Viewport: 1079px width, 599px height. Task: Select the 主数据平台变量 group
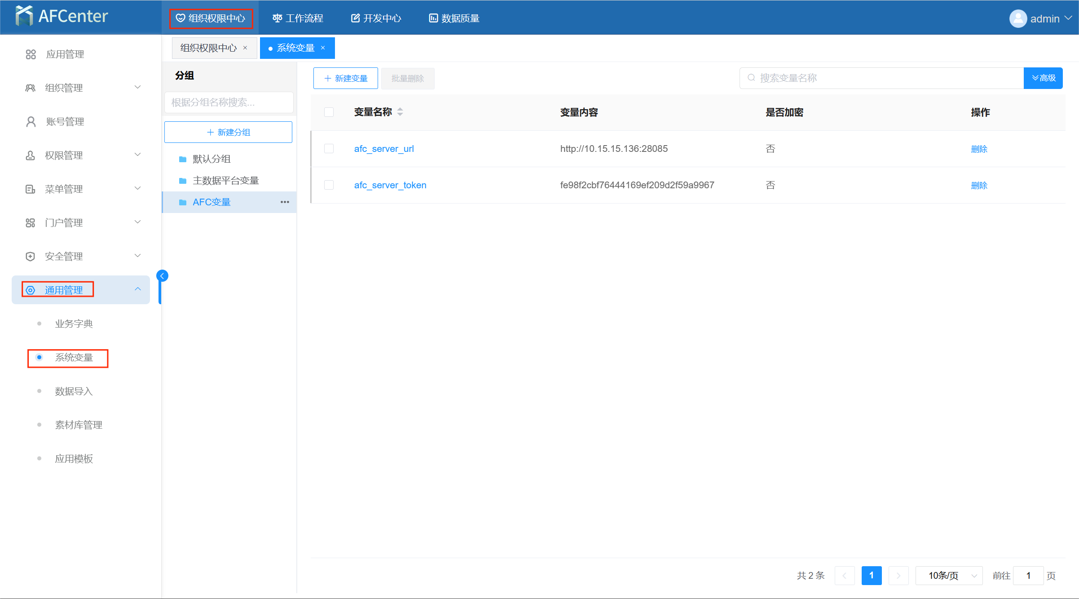tap(229, 181)
